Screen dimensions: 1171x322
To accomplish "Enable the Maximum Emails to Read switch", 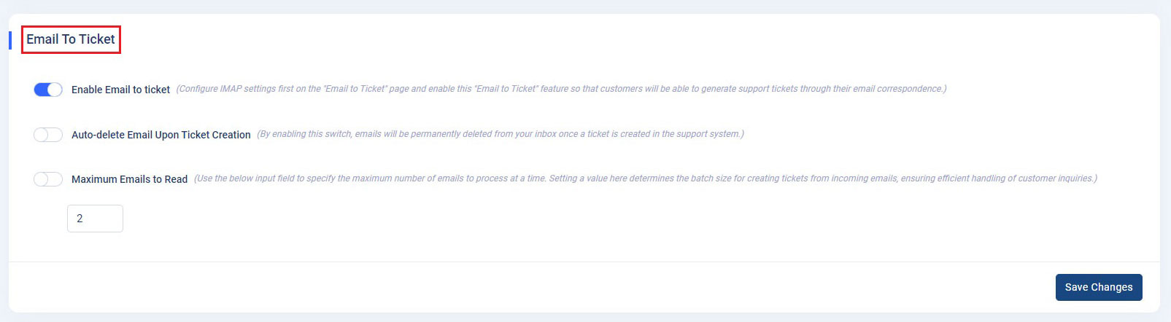I will click(x=48, y=179).
